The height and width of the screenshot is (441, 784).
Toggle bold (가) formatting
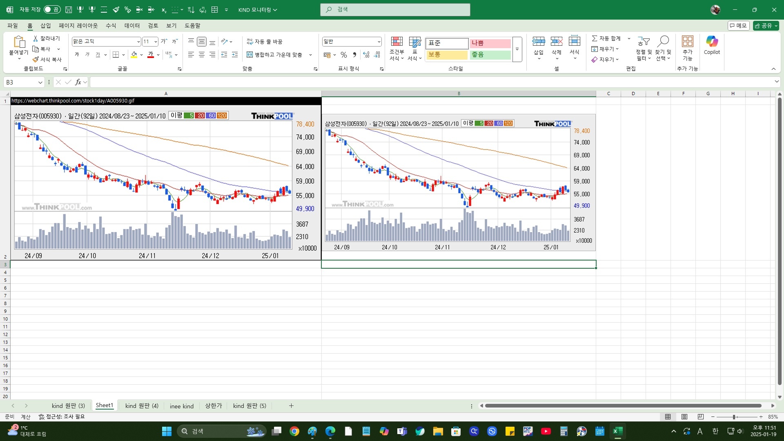click(77, 55)
